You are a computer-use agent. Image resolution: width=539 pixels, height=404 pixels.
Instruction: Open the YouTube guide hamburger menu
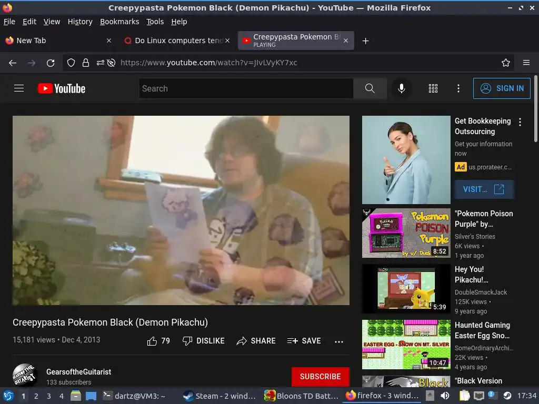tap(19, 88)
